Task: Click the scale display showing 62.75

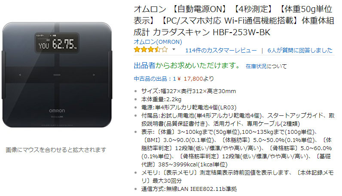Action: click(x=57, y=43)
